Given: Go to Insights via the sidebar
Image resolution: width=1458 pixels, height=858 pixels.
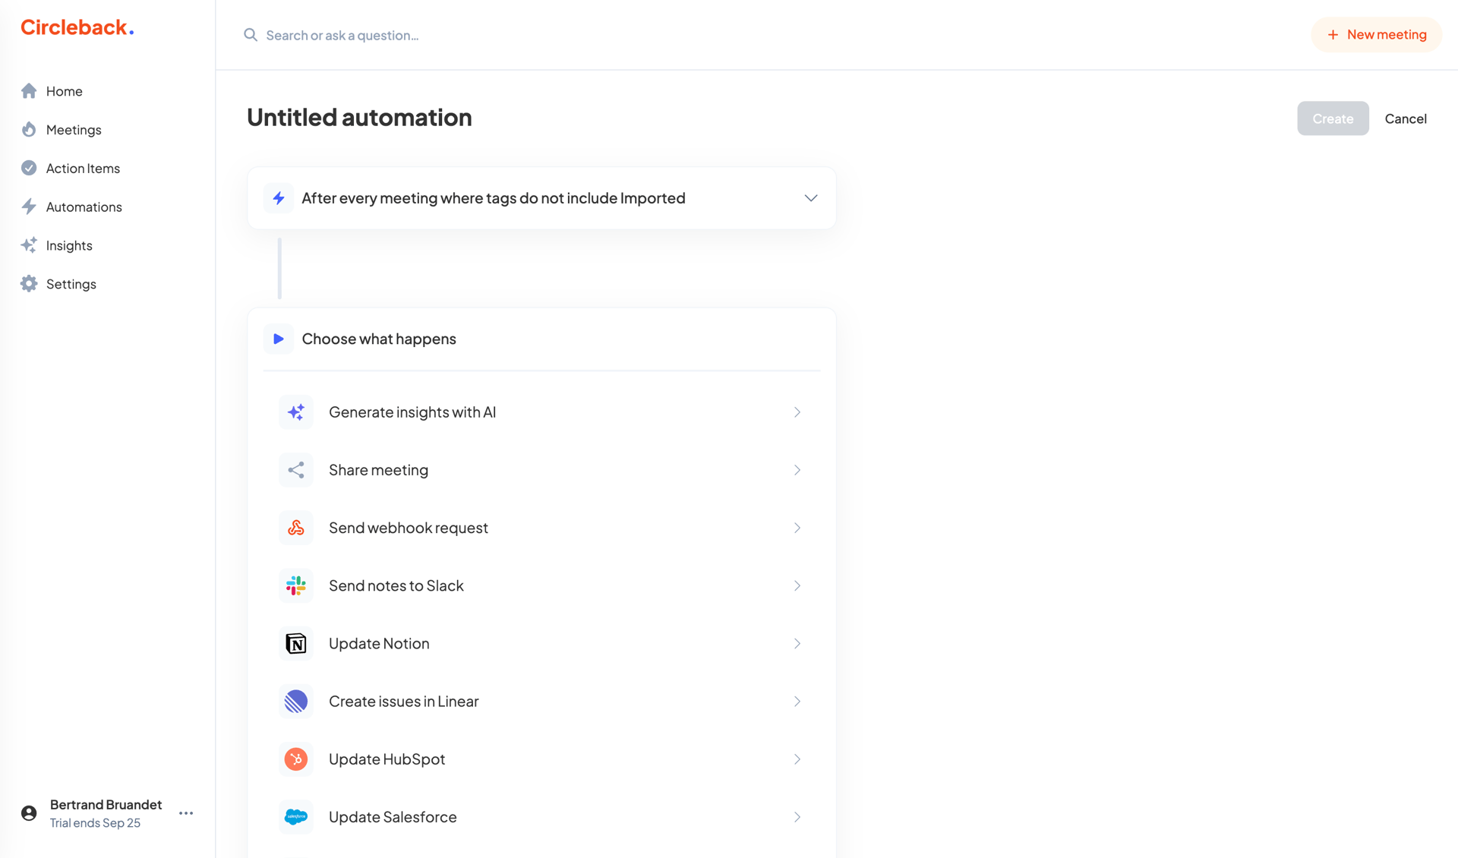Looking at the screenshot, I should click(x=68, y=244).
